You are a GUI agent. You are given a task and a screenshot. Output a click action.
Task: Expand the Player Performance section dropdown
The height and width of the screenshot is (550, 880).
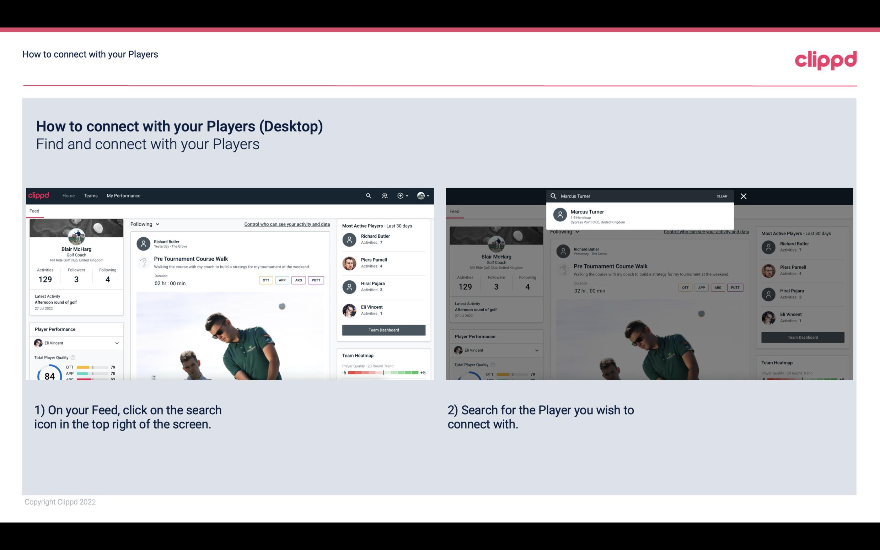click(x=117, y=343)
